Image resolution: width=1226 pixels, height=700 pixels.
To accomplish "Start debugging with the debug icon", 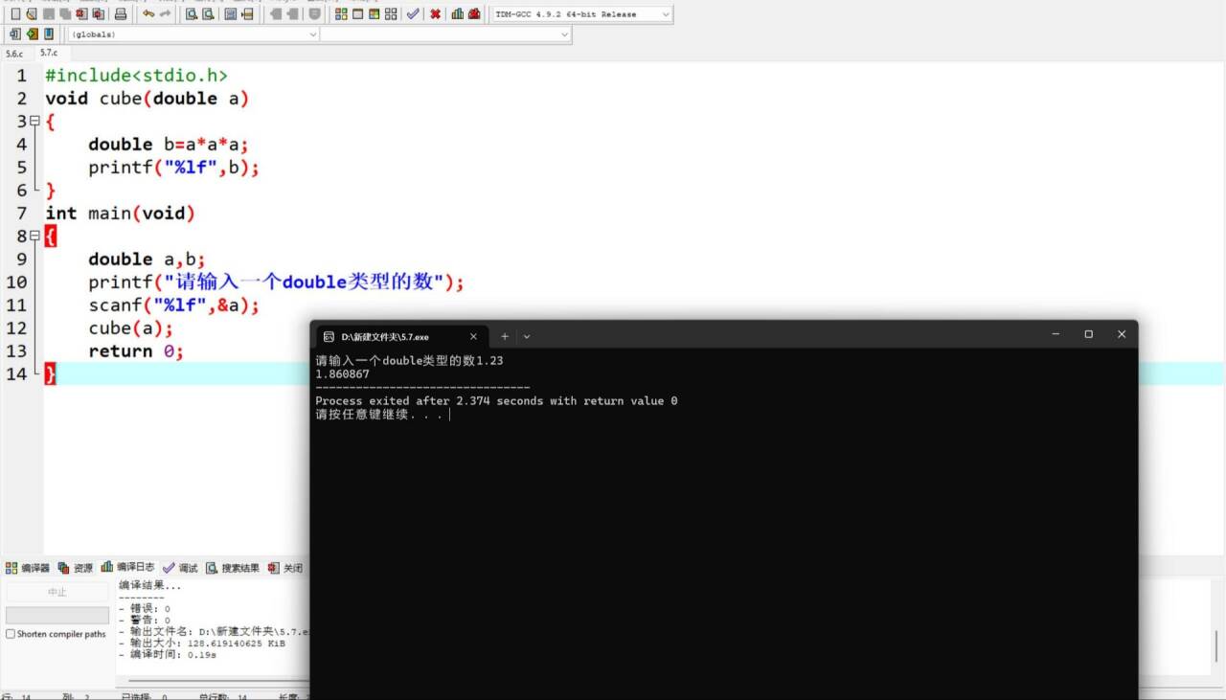I will point(412,14).
